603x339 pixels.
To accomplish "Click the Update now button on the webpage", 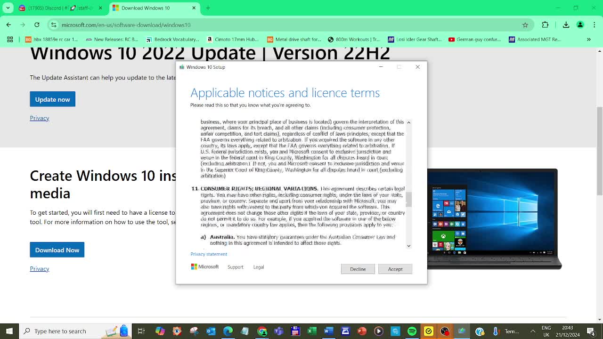I will click(x=52, y=99).
